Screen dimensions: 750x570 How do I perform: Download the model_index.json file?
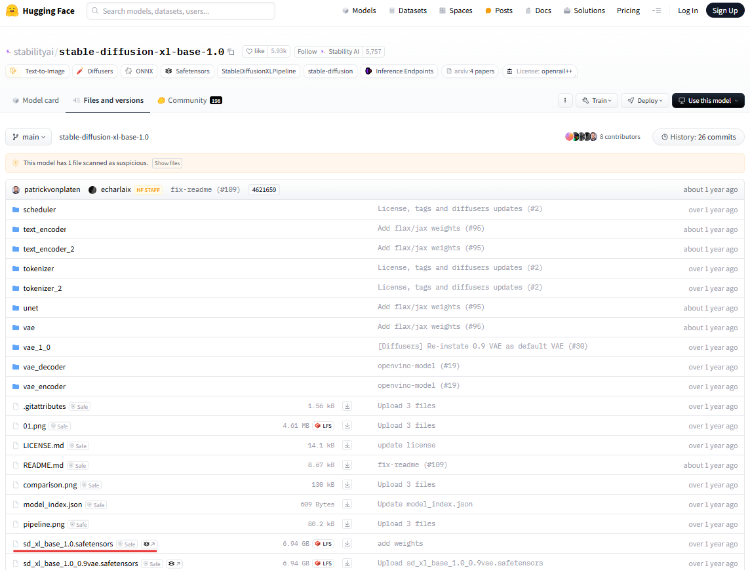coord(347,504)
